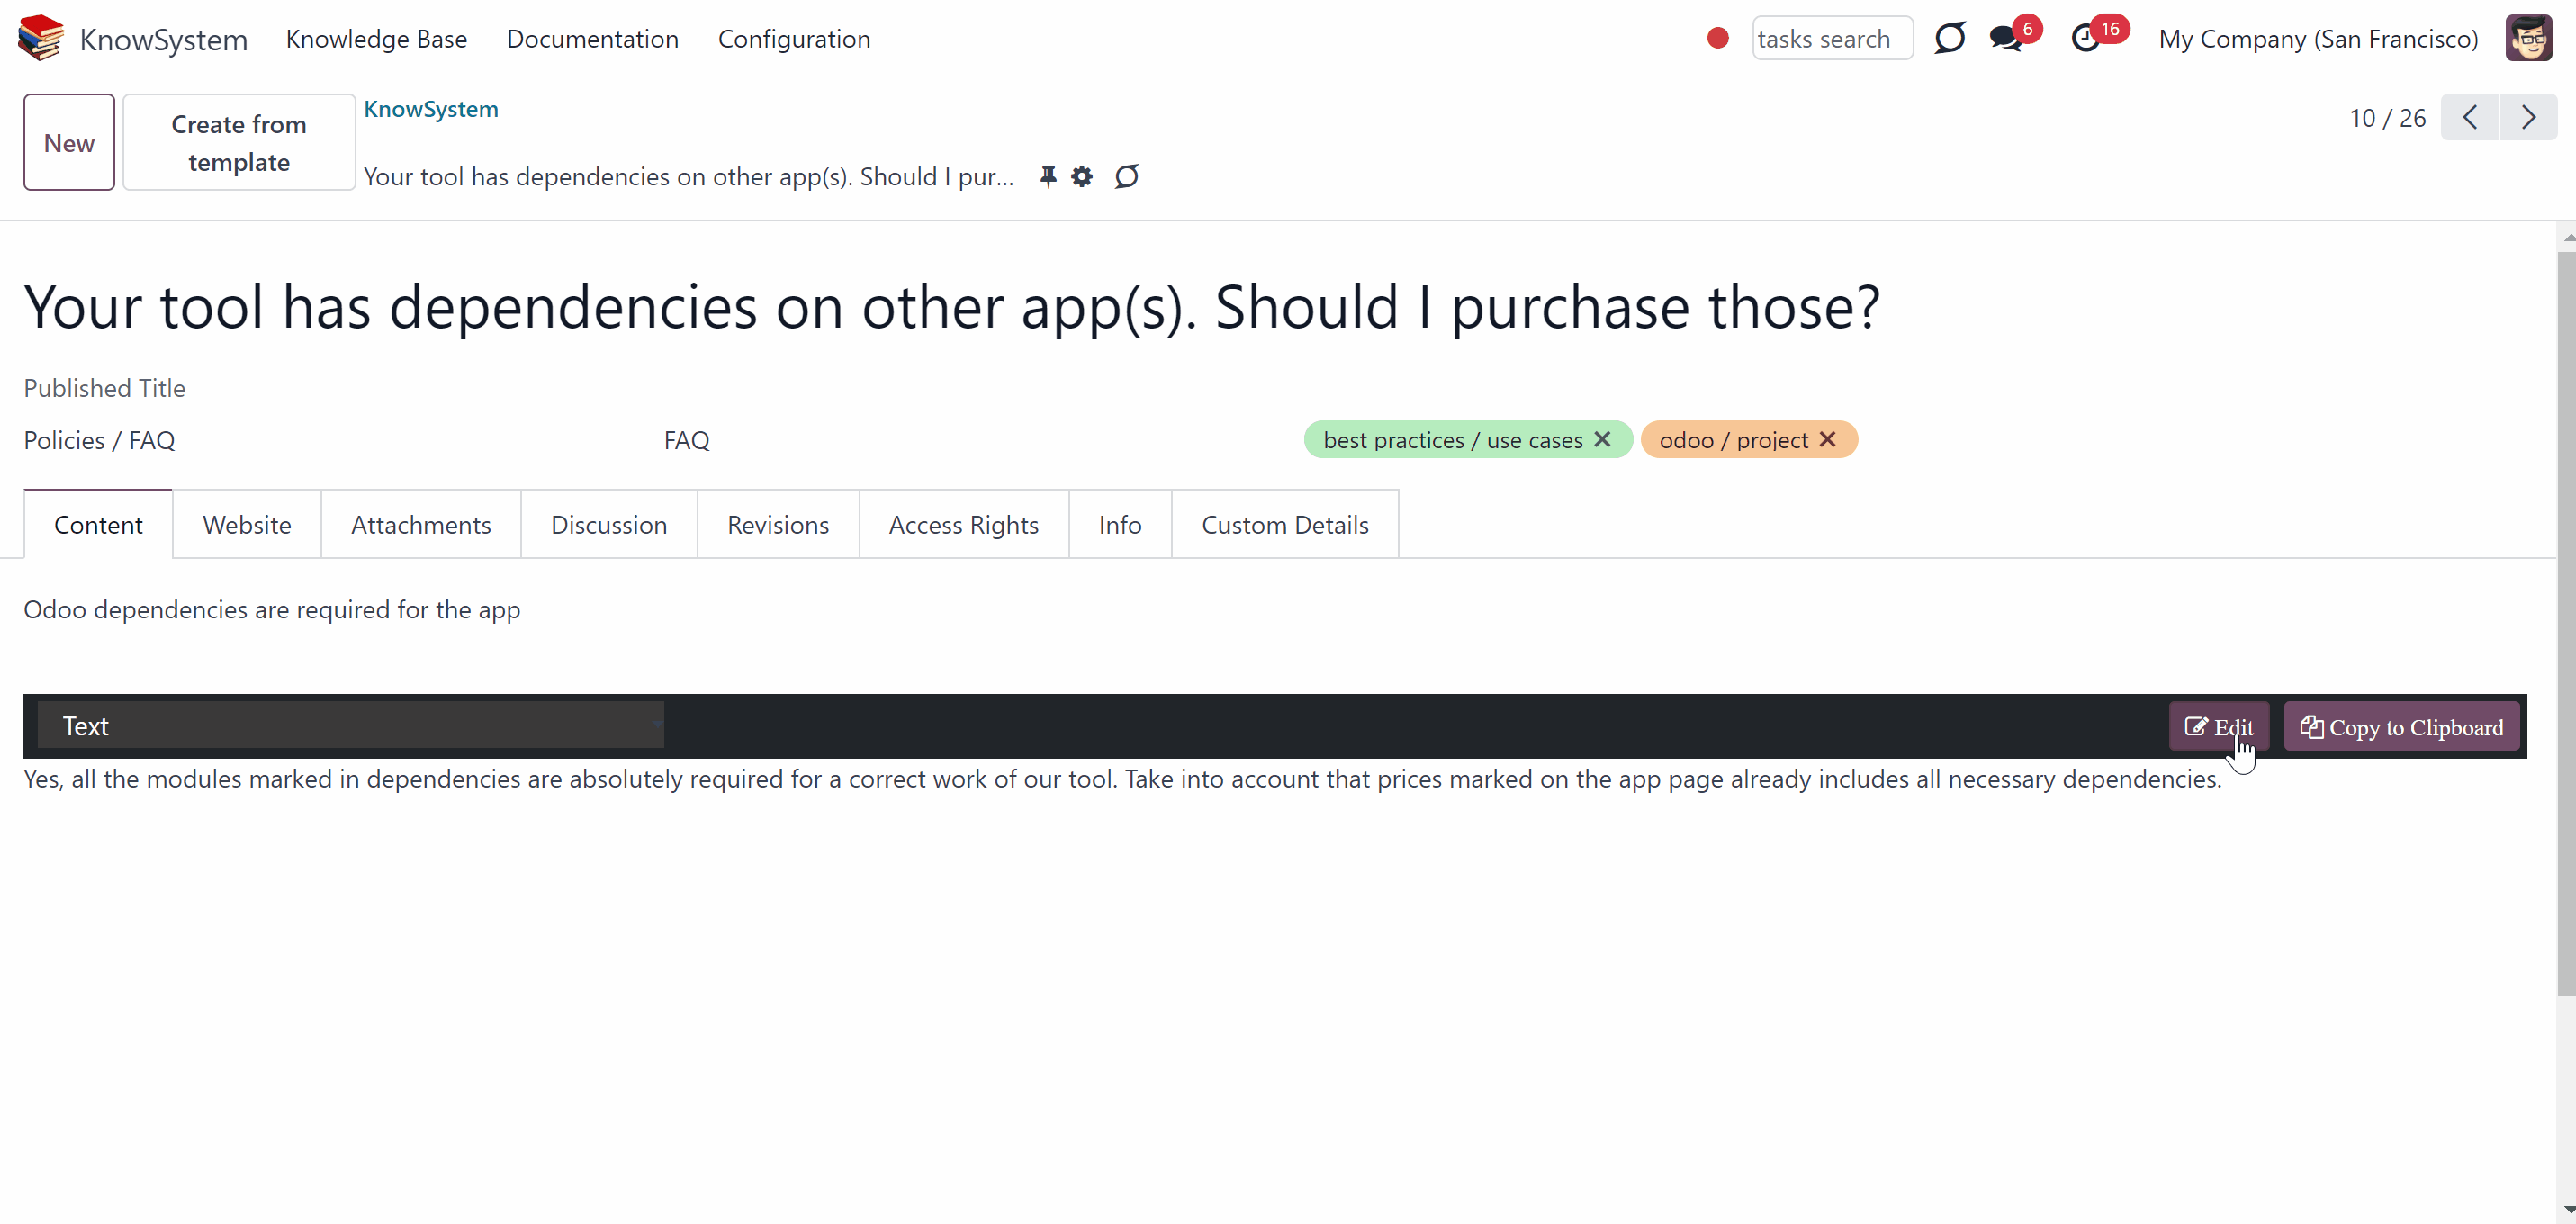Image resolution: width=2576 pixels, height=1224 pixels.
Task: Click the 10 / 26 pager counter
Action: tap(2387, 118)
